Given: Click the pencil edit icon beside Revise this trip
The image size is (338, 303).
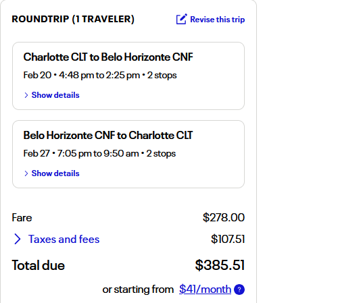Looking at the screenshot, I should (181, 19).
